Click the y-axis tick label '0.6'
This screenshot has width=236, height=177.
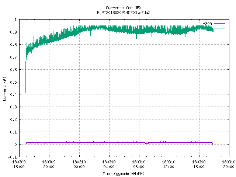[13, 70]
